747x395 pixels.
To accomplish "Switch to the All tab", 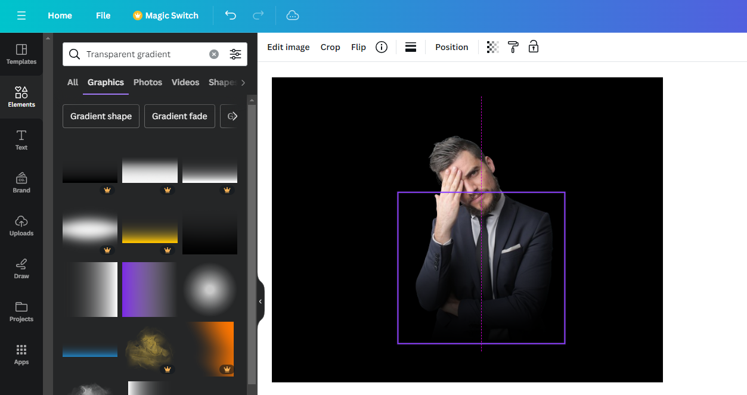I will coord(73,82).
